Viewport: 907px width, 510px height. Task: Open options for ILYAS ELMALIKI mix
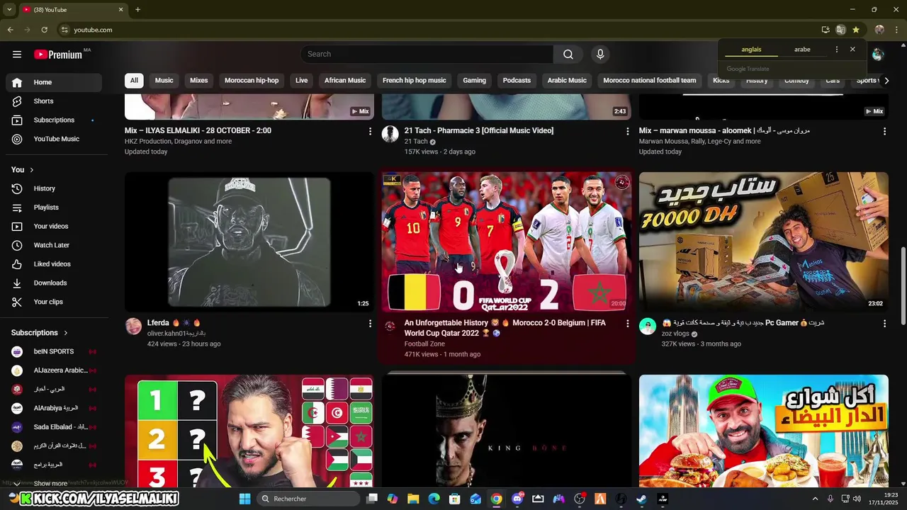370,131
